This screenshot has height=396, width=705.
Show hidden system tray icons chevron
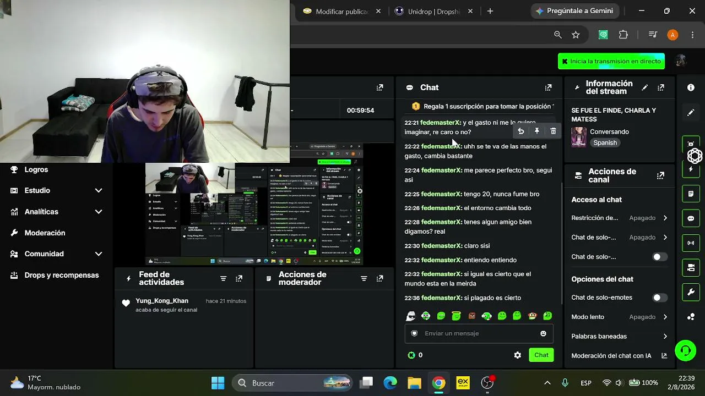click(x=547, y=383)
